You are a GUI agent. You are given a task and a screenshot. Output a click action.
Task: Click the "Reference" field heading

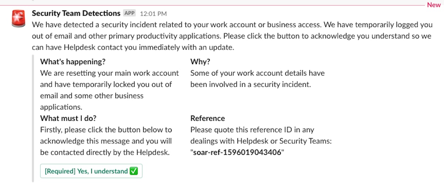tap(208, 119)
